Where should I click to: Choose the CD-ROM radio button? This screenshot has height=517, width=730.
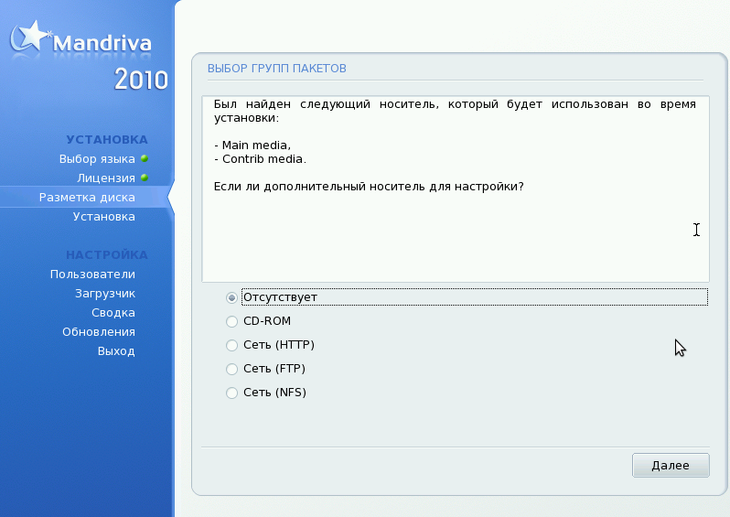coord(231,321)
